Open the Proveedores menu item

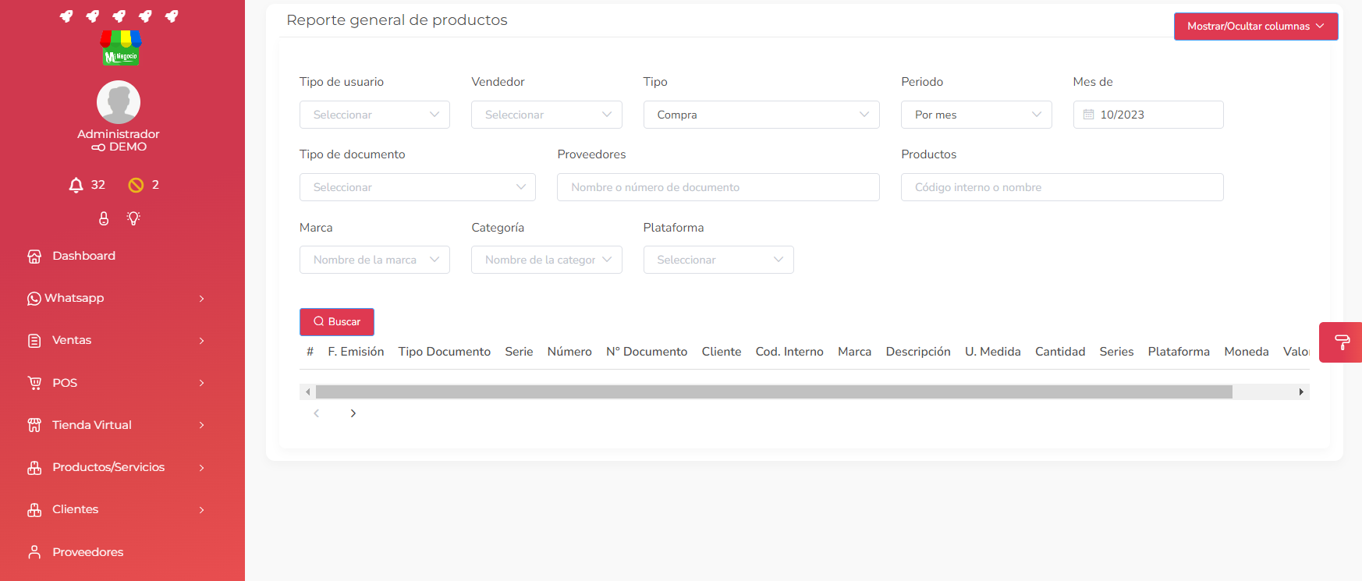click(88, 552)
